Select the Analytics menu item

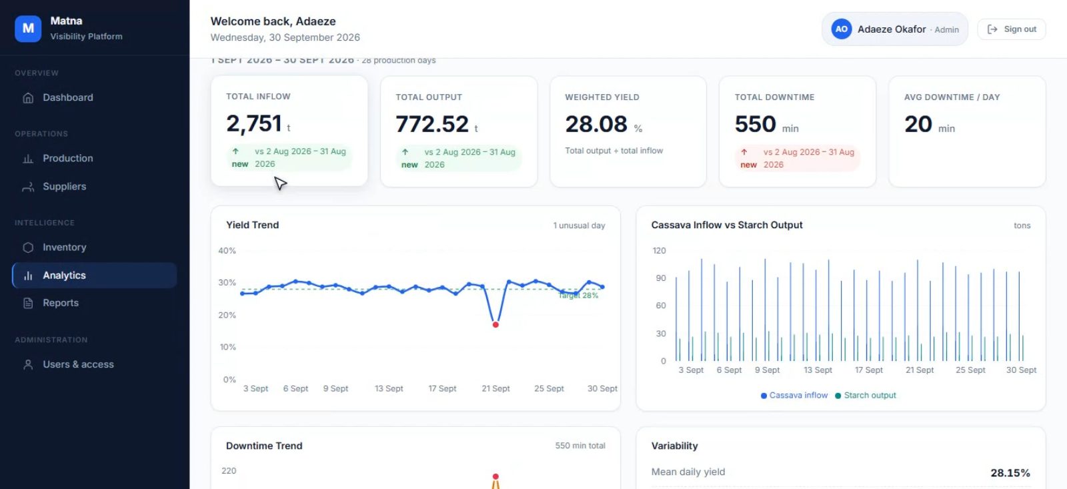pyautogui.click(x=95, y=276)
